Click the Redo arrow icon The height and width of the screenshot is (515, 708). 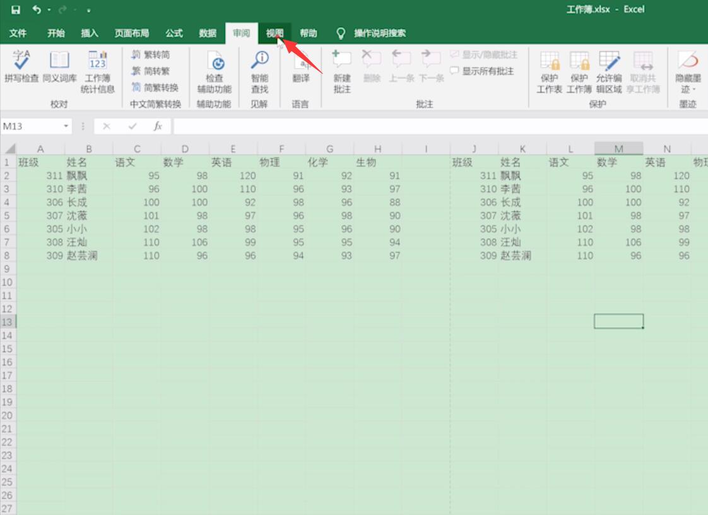[62, 9]
